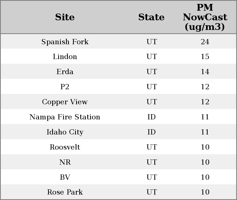Screen dimensions: 237x200
Task: Select the Idaho City site cell
Action: (65, 132)
